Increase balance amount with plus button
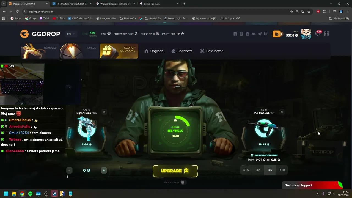This screenshot has height=198, width=352. coord(104,170)
